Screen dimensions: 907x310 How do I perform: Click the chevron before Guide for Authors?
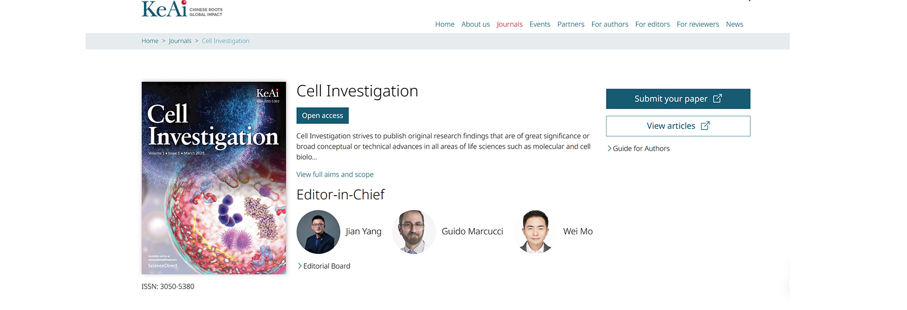click(609, 148)
